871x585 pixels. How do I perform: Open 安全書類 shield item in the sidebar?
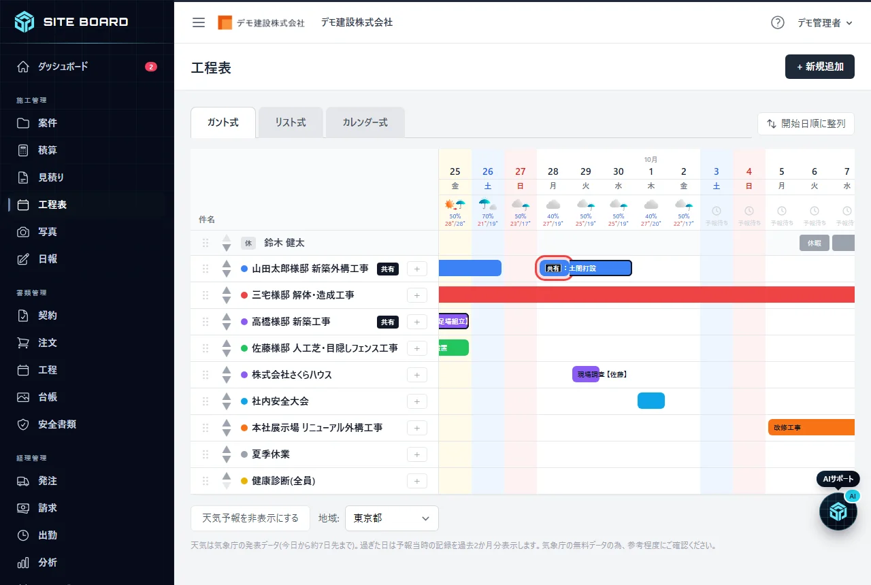[x=87, y=424]
